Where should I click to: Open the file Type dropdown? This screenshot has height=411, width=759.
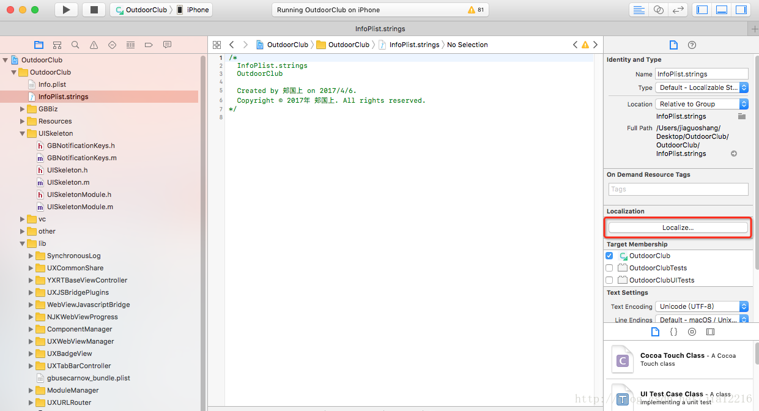click(x=702, y=87)
